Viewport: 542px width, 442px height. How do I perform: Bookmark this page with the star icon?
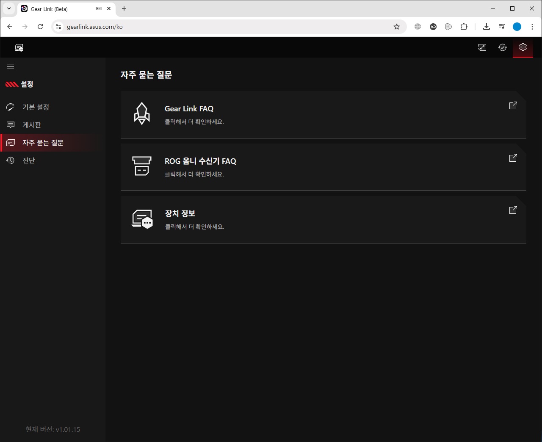click(397, 27)
